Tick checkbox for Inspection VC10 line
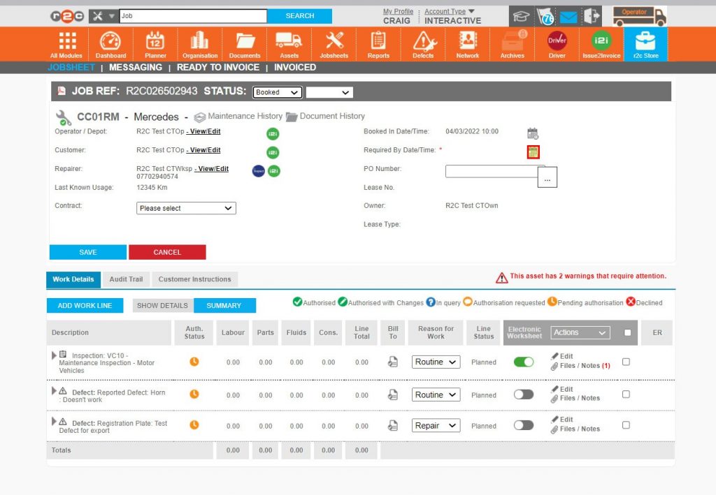The image size is (716, 495). click(x=626, y=362)
